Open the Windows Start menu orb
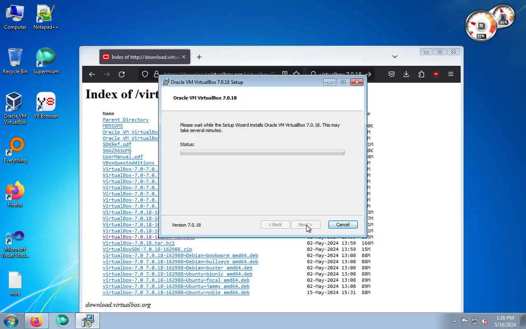 pyautogui.click(x=11, y=321)
